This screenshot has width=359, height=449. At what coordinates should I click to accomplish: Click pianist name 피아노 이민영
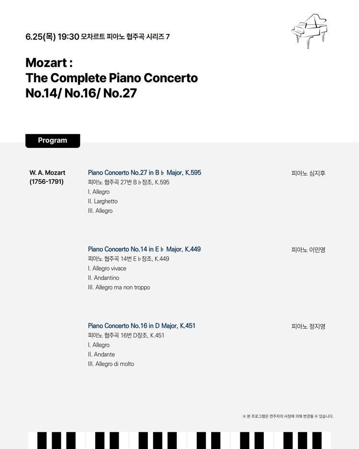(308, 250)
